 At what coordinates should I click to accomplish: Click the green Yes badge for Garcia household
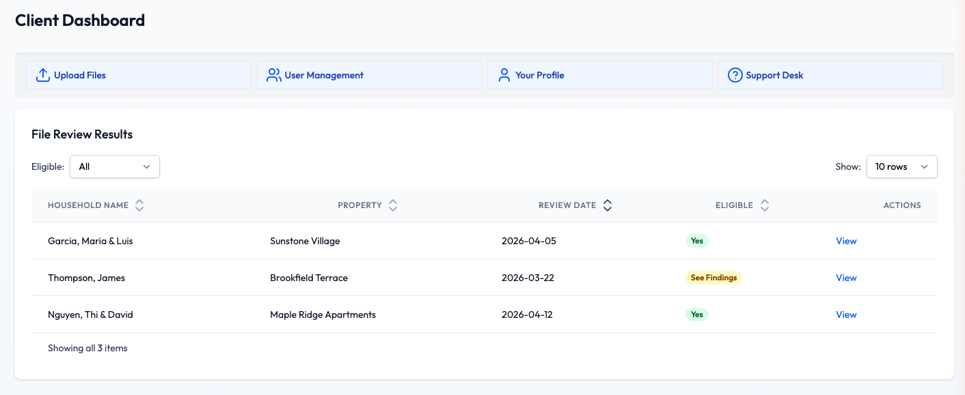(696, 241)
